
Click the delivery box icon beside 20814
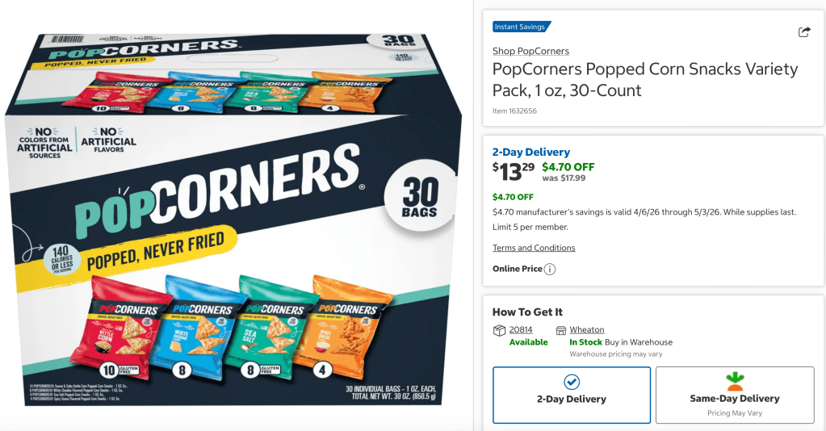499,330
